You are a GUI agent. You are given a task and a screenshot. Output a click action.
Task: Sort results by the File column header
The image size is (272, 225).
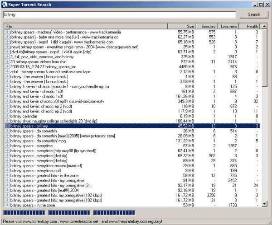pyautogui.click(x=86, y=26)
